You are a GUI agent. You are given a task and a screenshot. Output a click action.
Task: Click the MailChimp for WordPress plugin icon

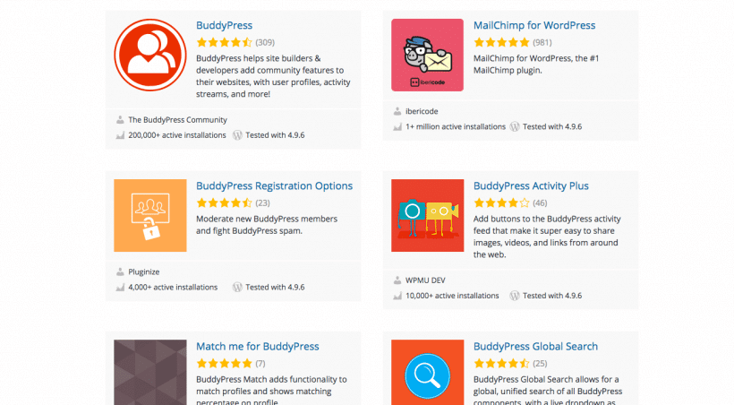click(x=427, y=55)
